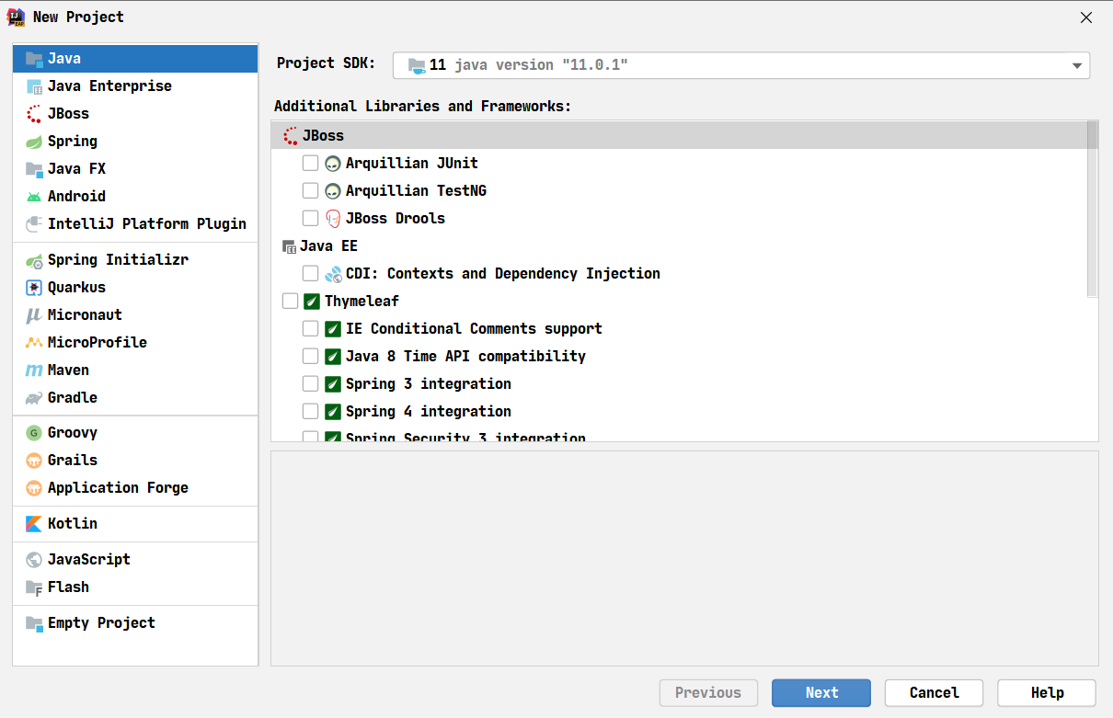Click the Cancel button
The image size is (1113, 718).
coord(935,693)
